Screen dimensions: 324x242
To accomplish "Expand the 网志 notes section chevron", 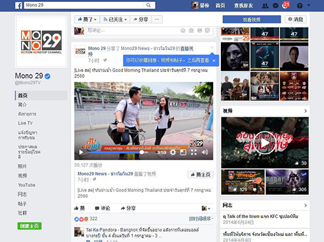I will [305, 205].
